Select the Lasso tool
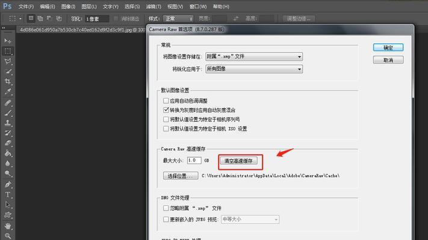The image size is (428, 240). click(8, 61)
